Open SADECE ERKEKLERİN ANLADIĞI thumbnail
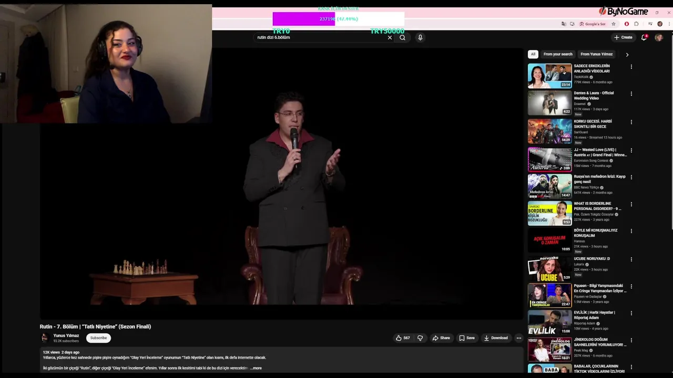 [x=549, y=76]
